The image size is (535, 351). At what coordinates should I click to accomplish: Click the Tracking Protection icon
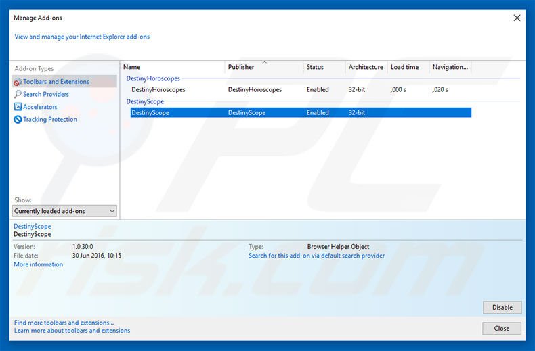tap(18, 120)
